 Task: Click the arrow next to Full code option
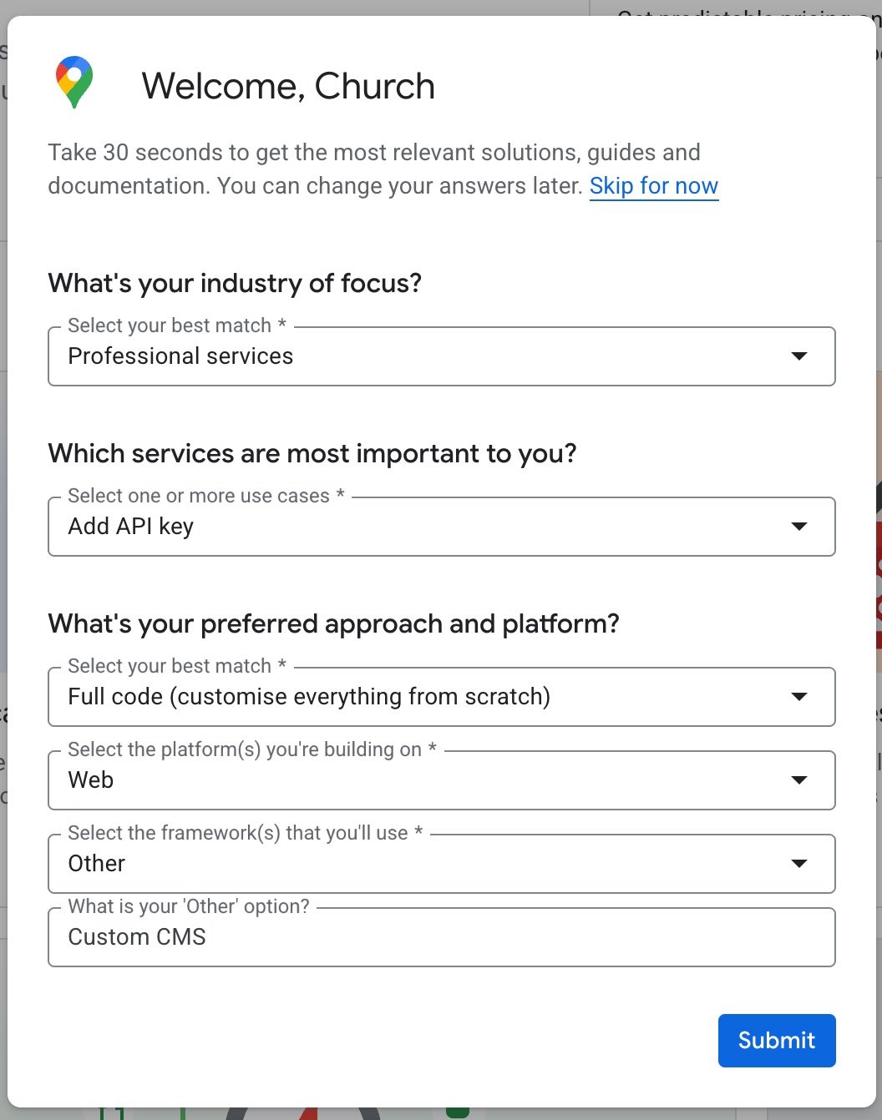coord(799,697)
